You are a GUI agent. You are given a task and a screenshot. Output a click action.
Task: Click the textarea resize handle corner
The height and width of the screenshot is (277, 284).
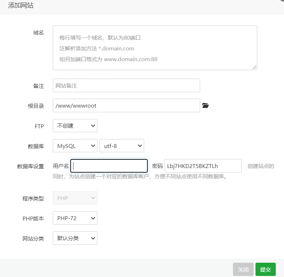coord(254,67)
